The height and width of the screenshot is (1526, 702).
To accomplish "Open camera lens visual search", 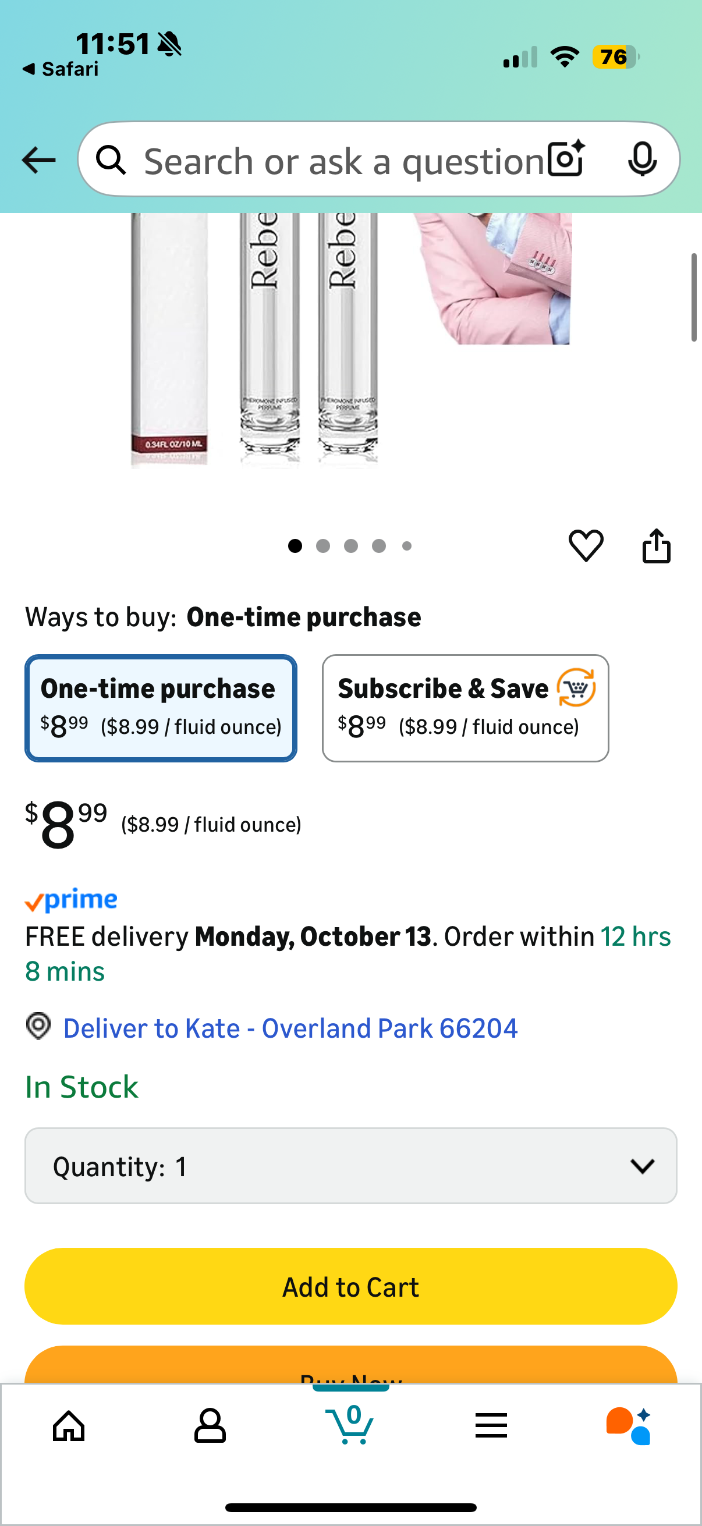I will (x=566, y=159).
